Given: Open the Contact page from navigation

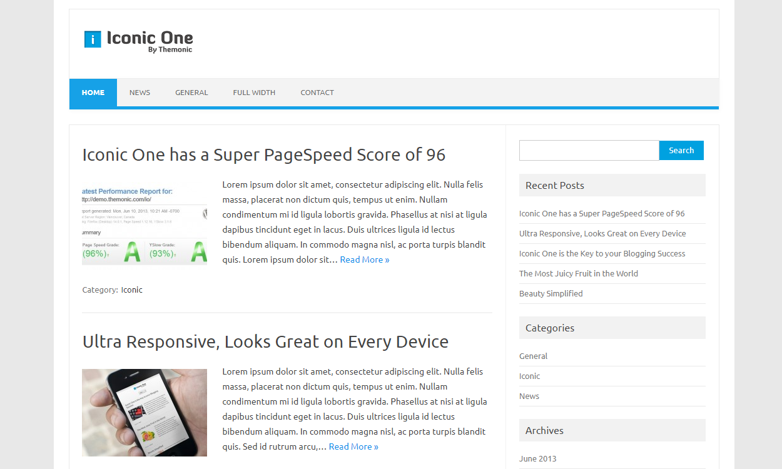Looking at the screenshot, I should (317, 93).
